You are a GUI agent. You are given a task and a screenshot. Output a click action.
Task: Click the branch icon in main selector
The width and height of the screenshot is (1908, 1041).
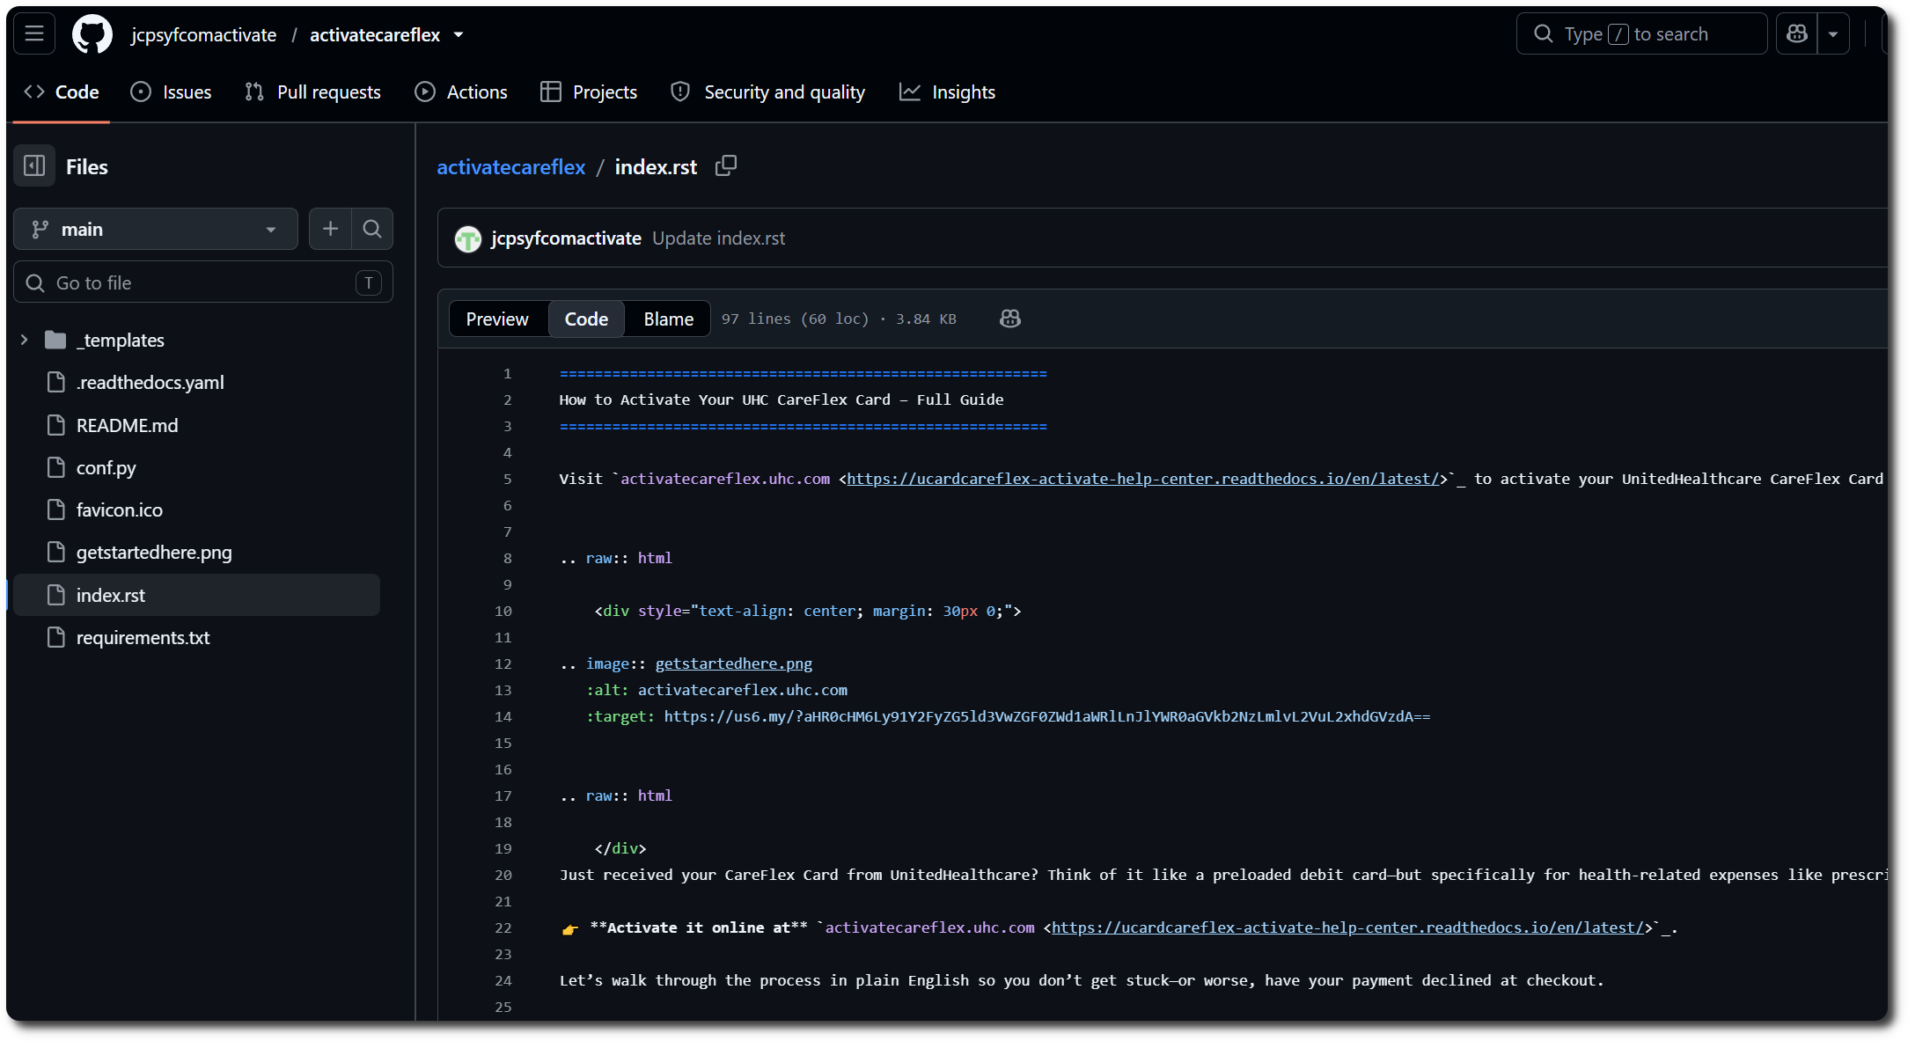pos(40,230)
